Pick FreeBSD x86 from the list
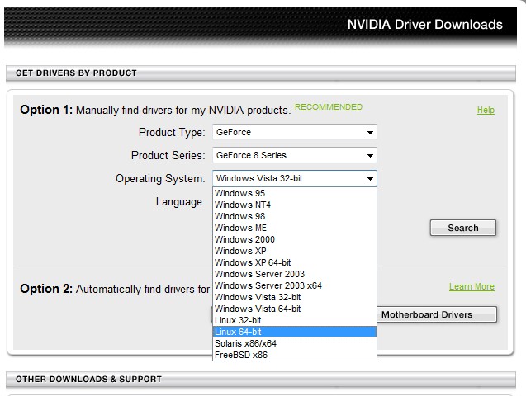 tap(295, 355)
